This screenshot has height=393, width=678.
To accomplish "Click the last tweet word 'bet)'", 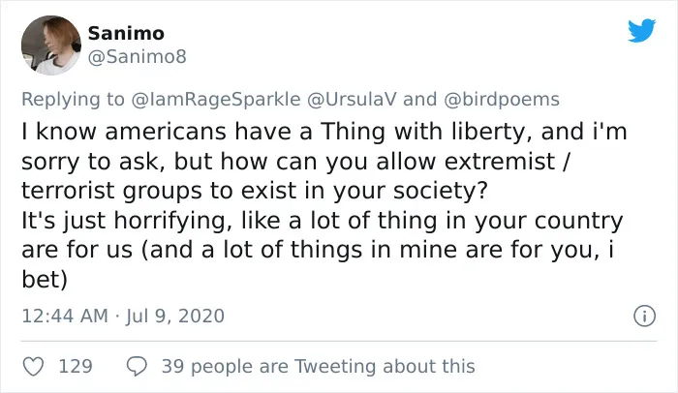I will coord(45,280).
